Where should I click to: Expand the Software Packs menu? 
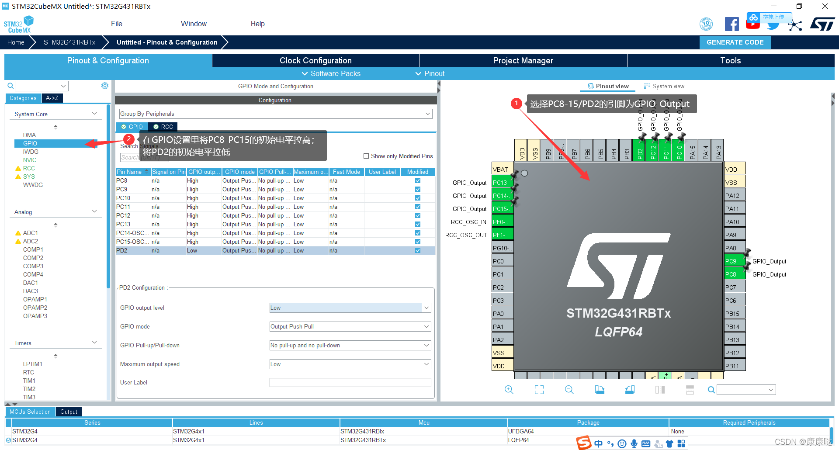tap(331, 73)
